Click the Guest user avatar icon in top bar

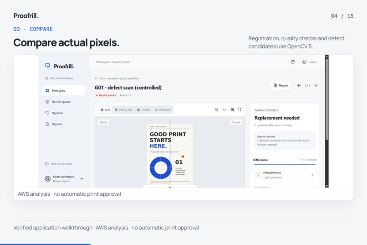(x=304, y=62)
